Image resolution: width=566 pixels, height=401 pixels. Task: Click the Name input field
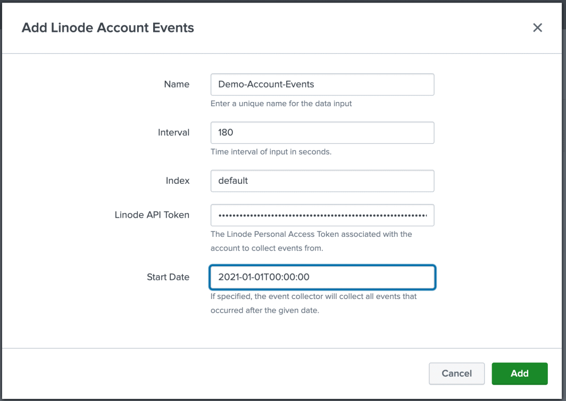(x=322, y=84)
